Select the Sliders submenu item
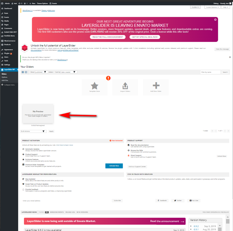Screen dimensions: 233x231 tap(4, 74)
